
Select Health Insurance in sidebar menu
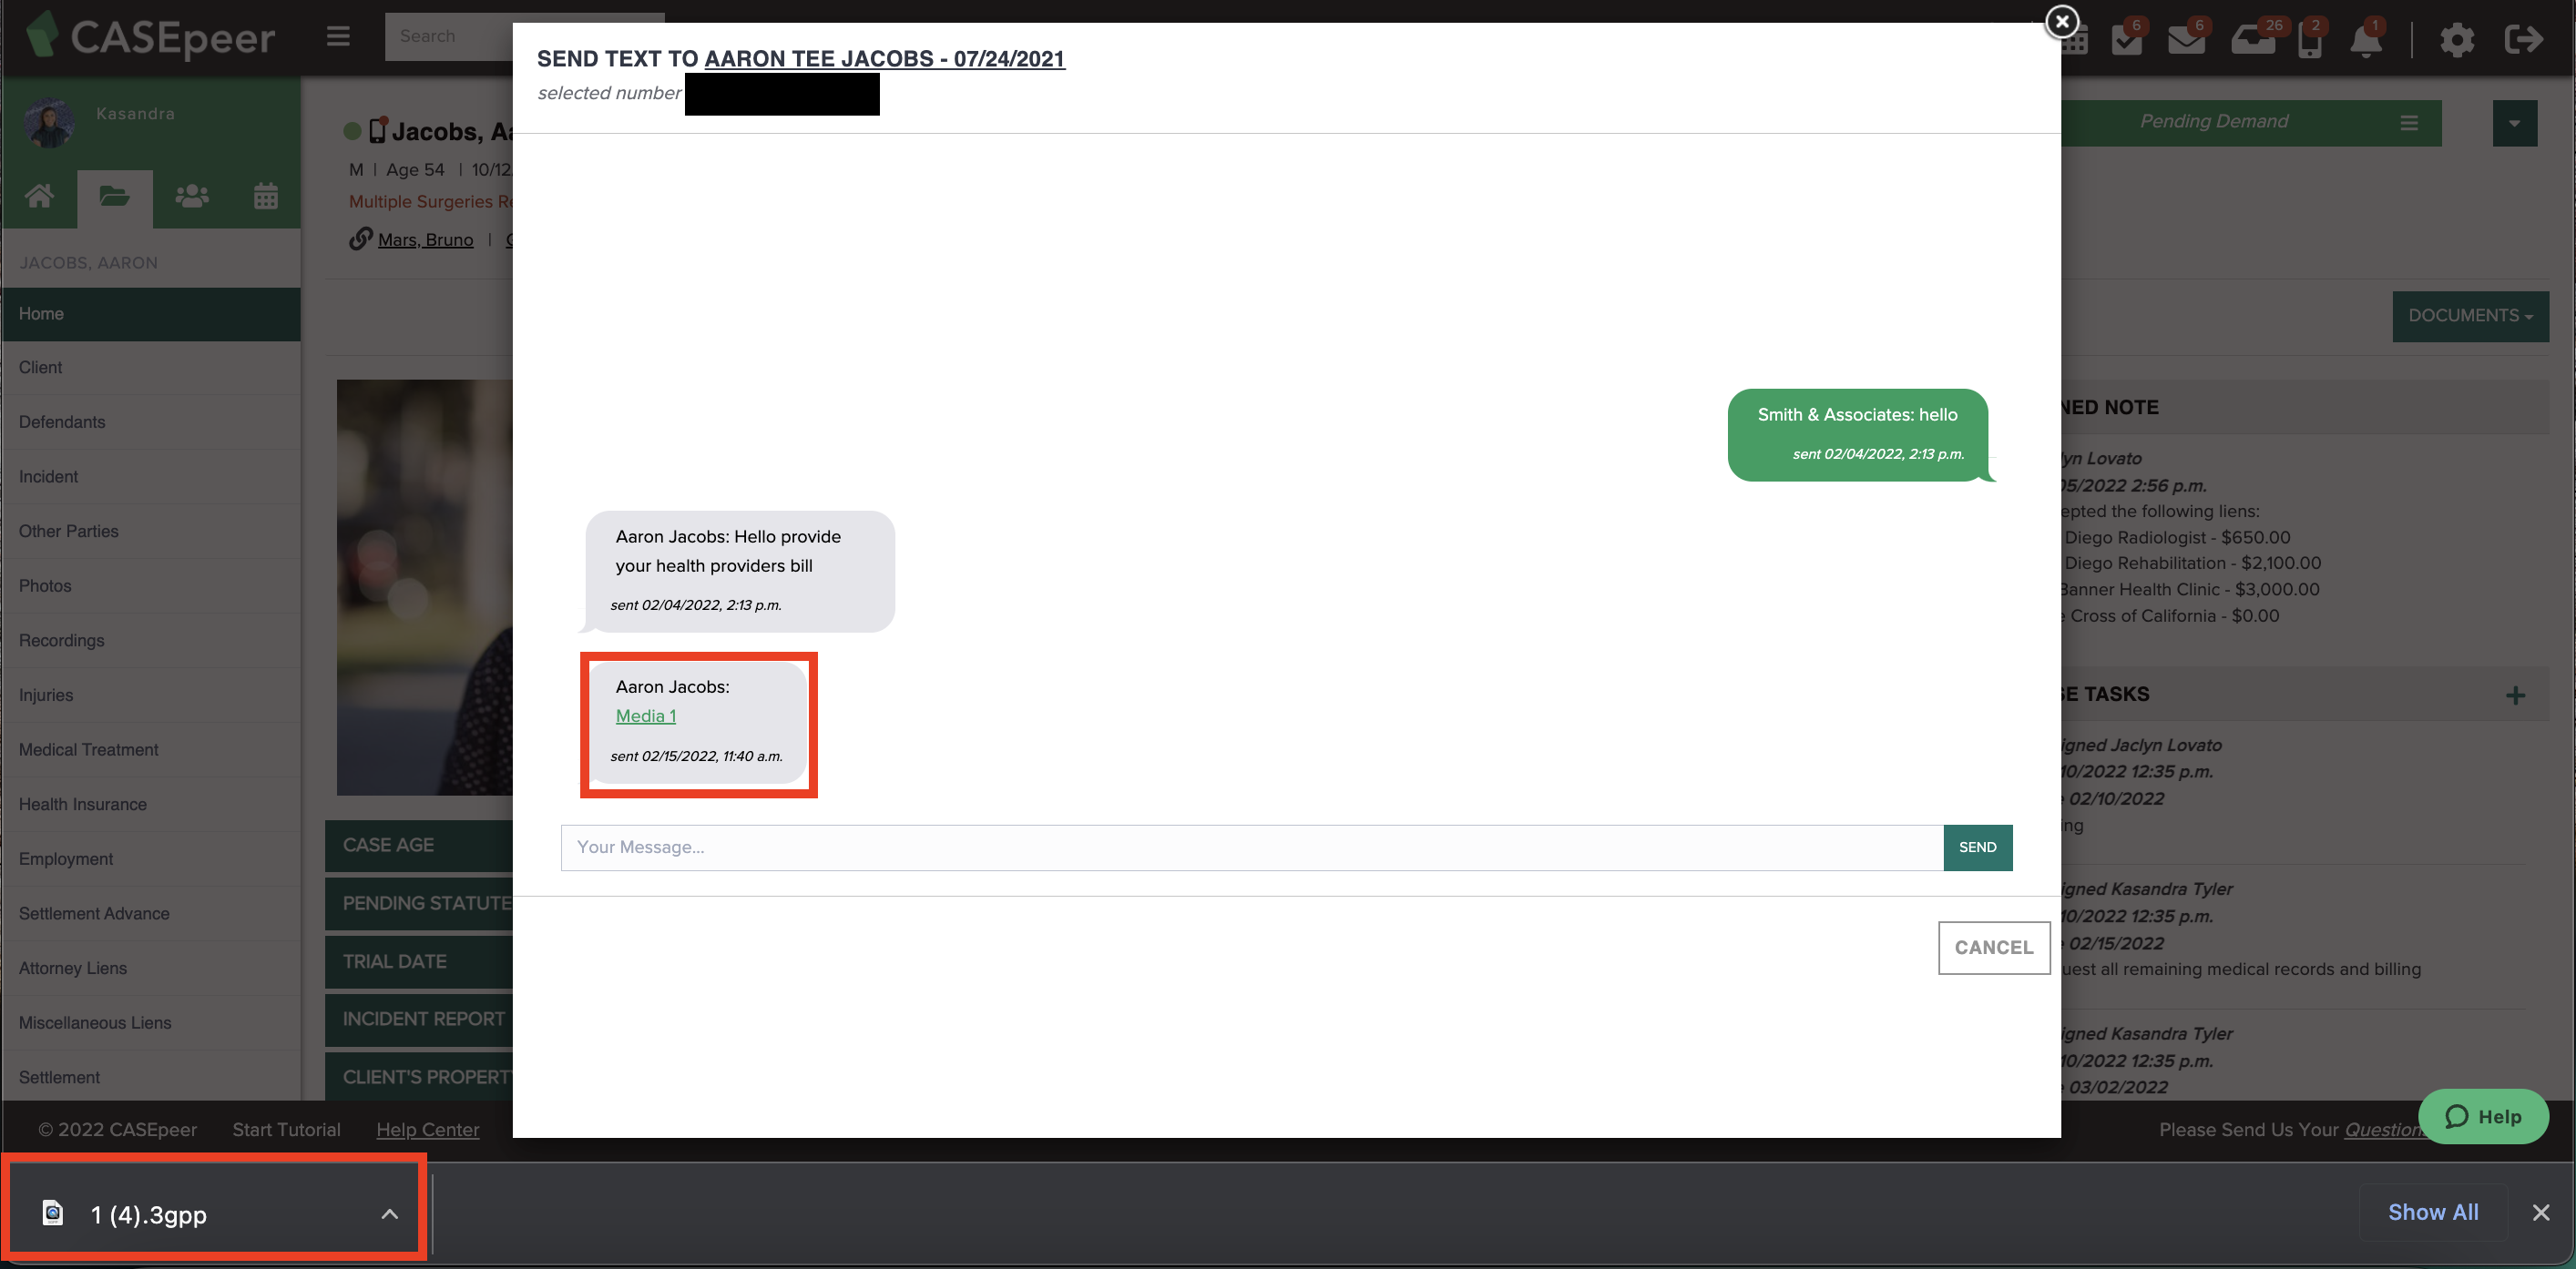[x=151, y=805]
